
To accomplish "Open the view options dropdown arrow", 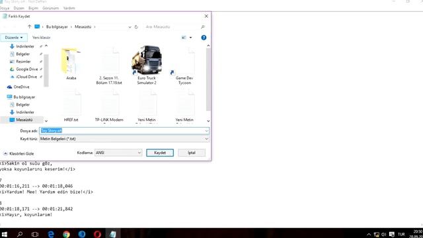I will (191, 38).
